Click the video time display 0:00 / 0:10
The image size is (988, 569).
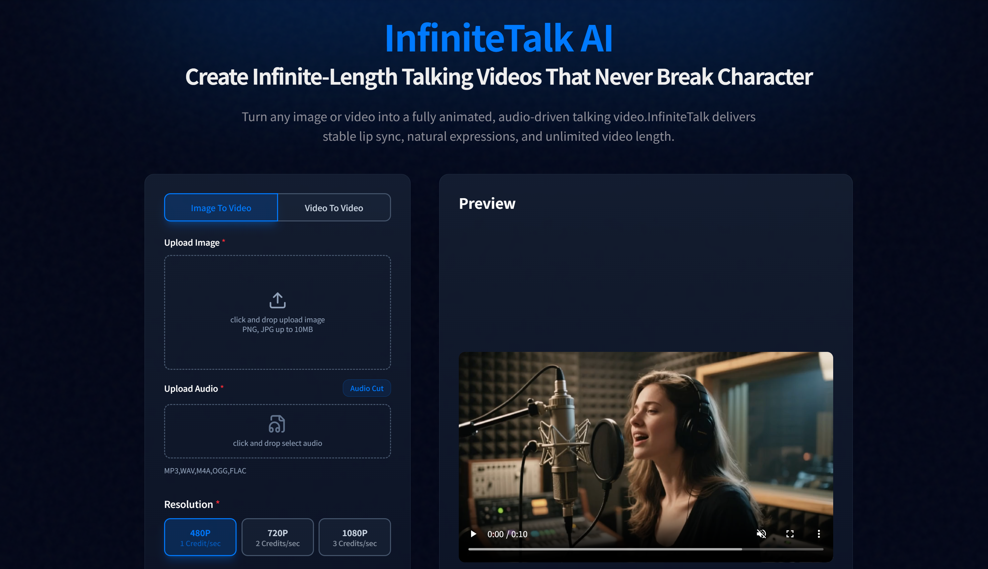[507, 534]
